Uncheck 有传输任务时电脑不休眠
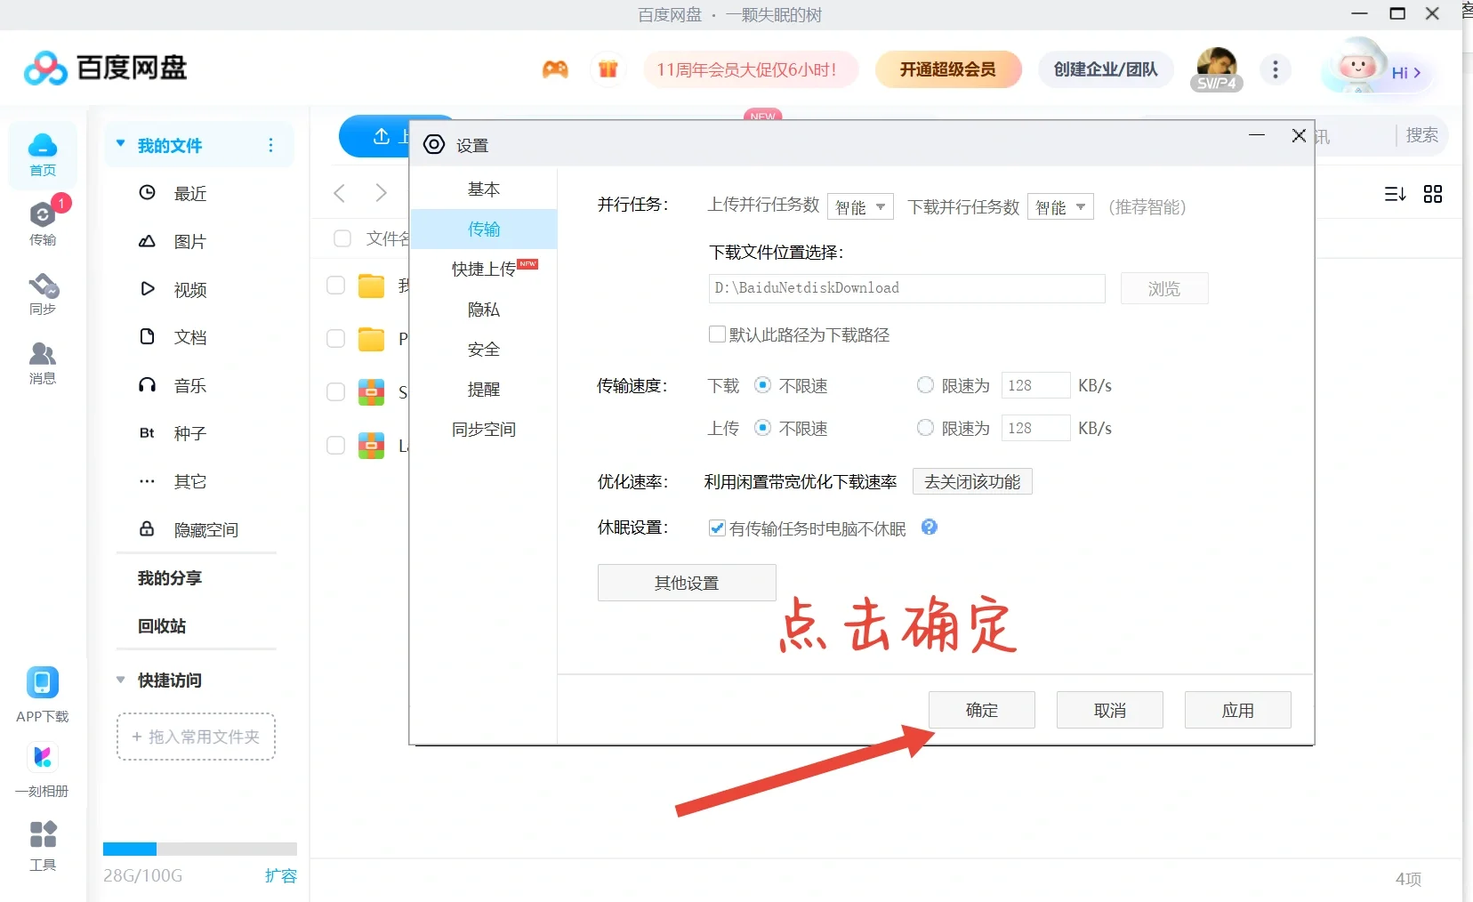The image size is (1473, 902). [718, 528]
